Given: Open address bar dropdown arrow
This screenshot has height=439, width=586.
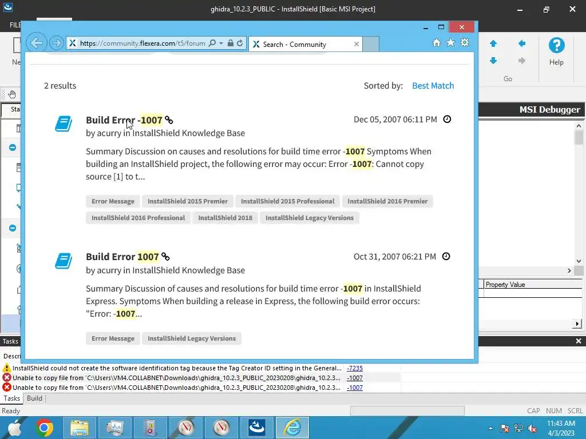Looking at the screenshot, I should [221, 43].
